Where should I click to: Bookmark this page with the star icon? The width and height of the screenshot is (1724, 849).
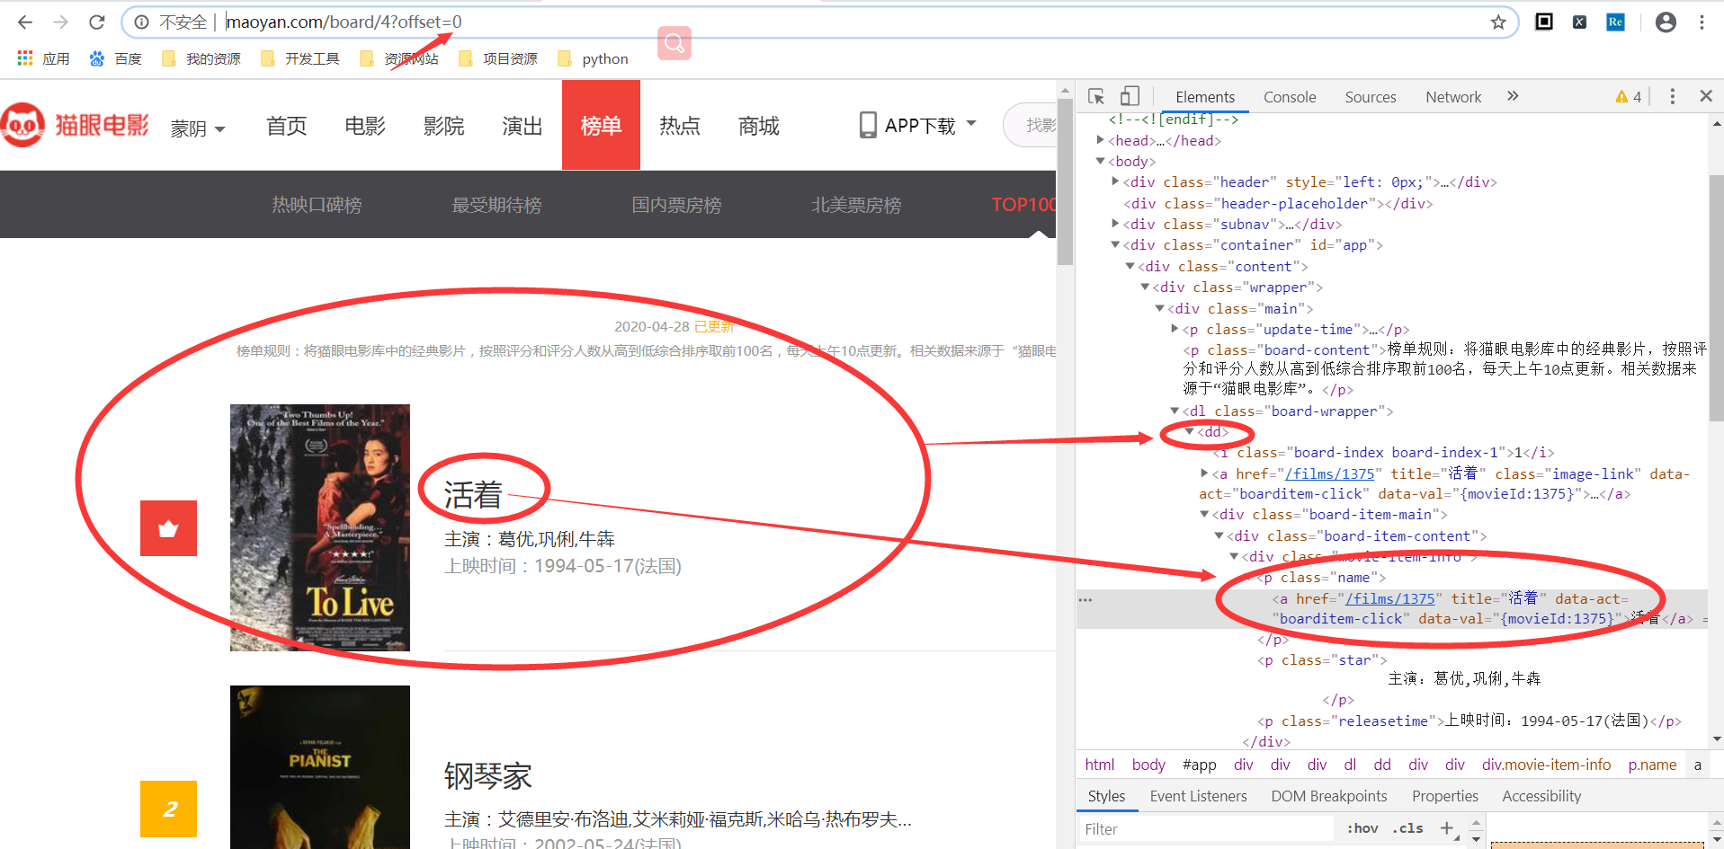1498,22
